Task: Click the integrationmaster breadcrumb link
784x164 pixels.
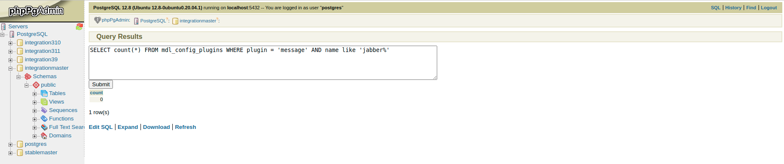Action: coord(198,21)
